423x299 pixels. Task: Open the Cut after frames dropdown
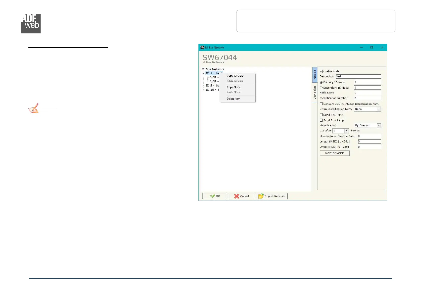click(x=340, y=131)
